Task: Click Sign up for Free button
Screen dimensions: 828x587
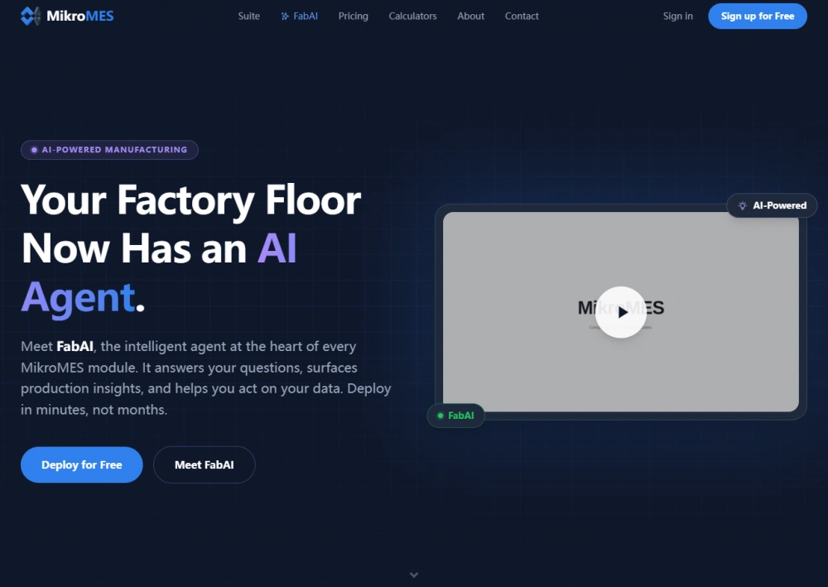Action: 758,17
